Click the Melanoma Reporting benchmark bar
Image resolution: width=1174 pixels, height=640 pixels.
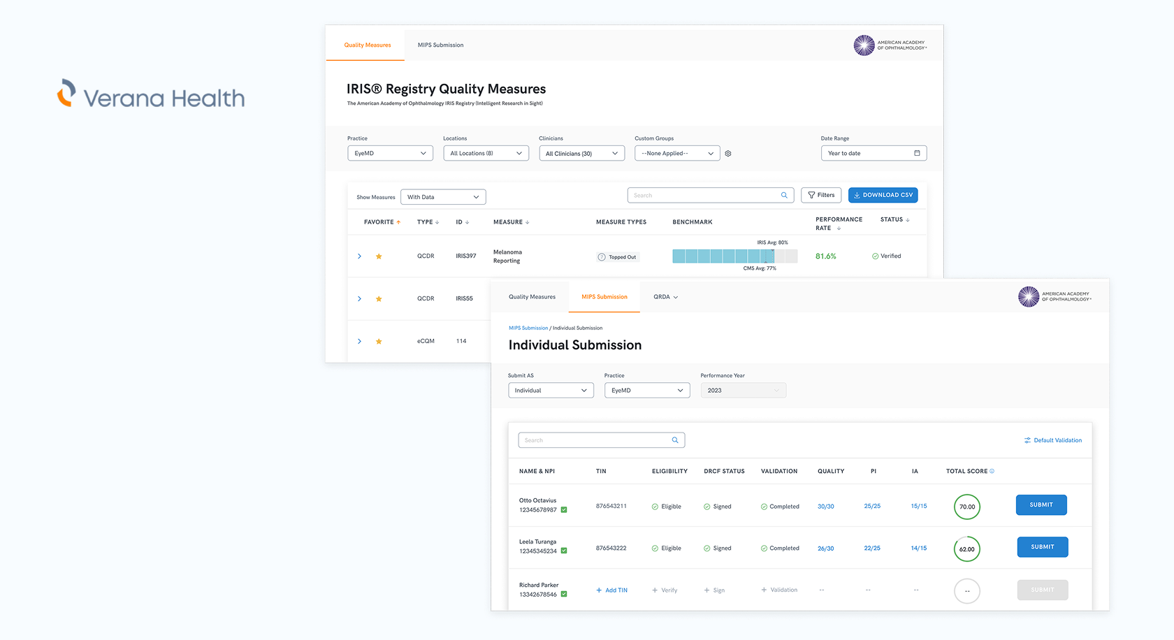point(735,256)
